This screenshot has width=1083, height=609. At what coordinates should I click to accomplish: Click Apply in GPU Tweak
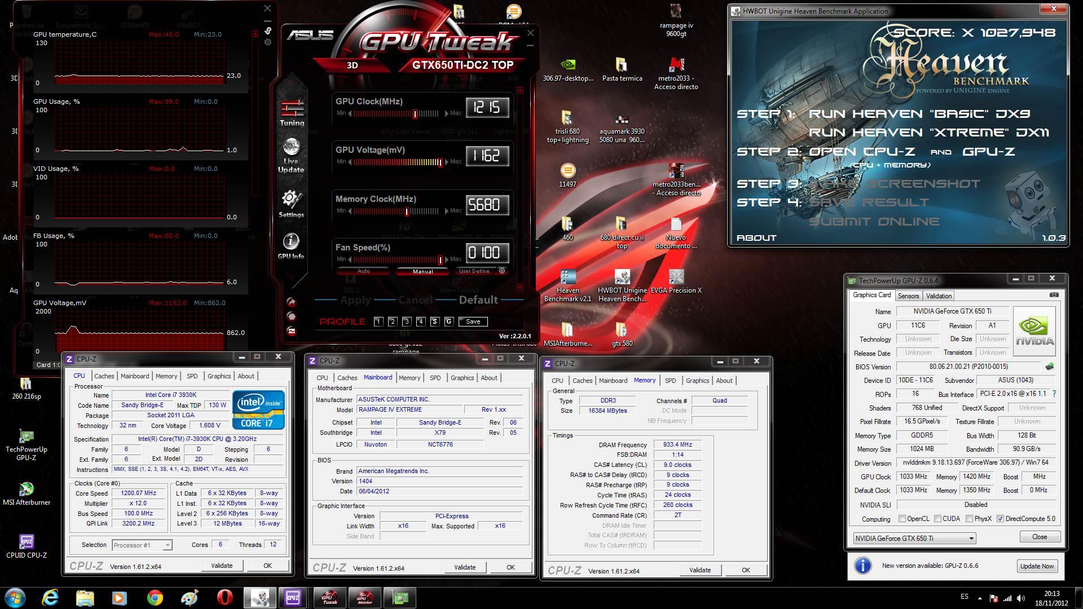[x=355, y=300]
